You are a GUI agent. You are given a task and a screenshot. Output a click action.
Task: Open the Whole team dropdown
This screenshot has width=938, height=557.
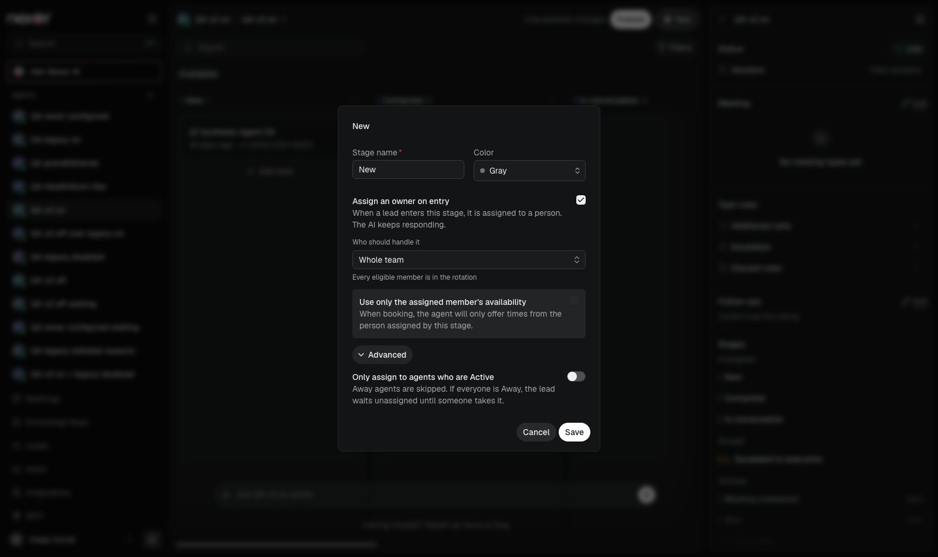click(x=468, y=260)
